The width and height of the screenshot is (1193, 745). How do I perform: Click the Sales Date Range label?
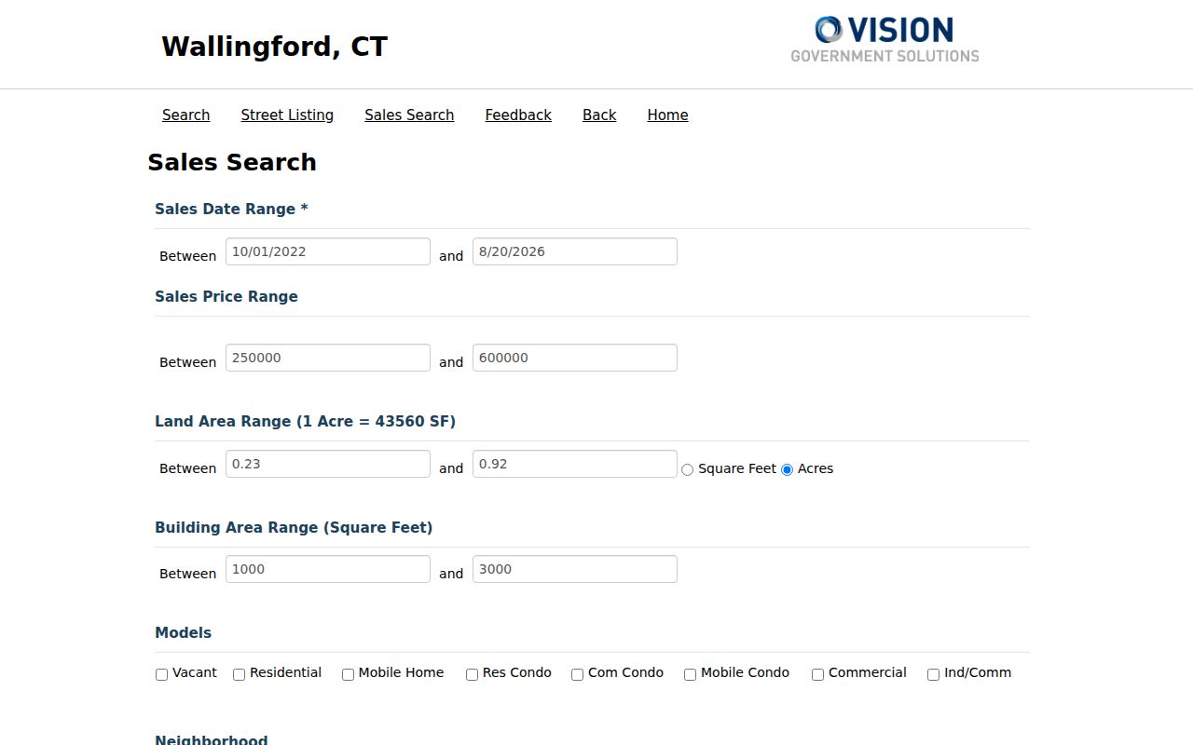coord(231,210)
